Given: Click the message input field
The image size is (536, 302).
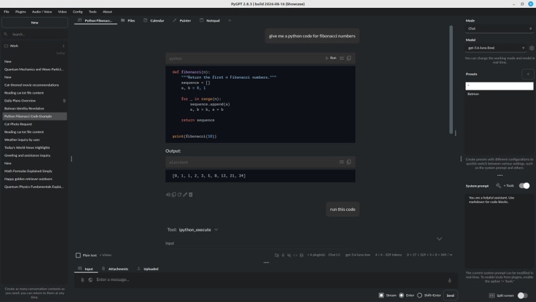Looking at the screenshot, I should (266, 280).
